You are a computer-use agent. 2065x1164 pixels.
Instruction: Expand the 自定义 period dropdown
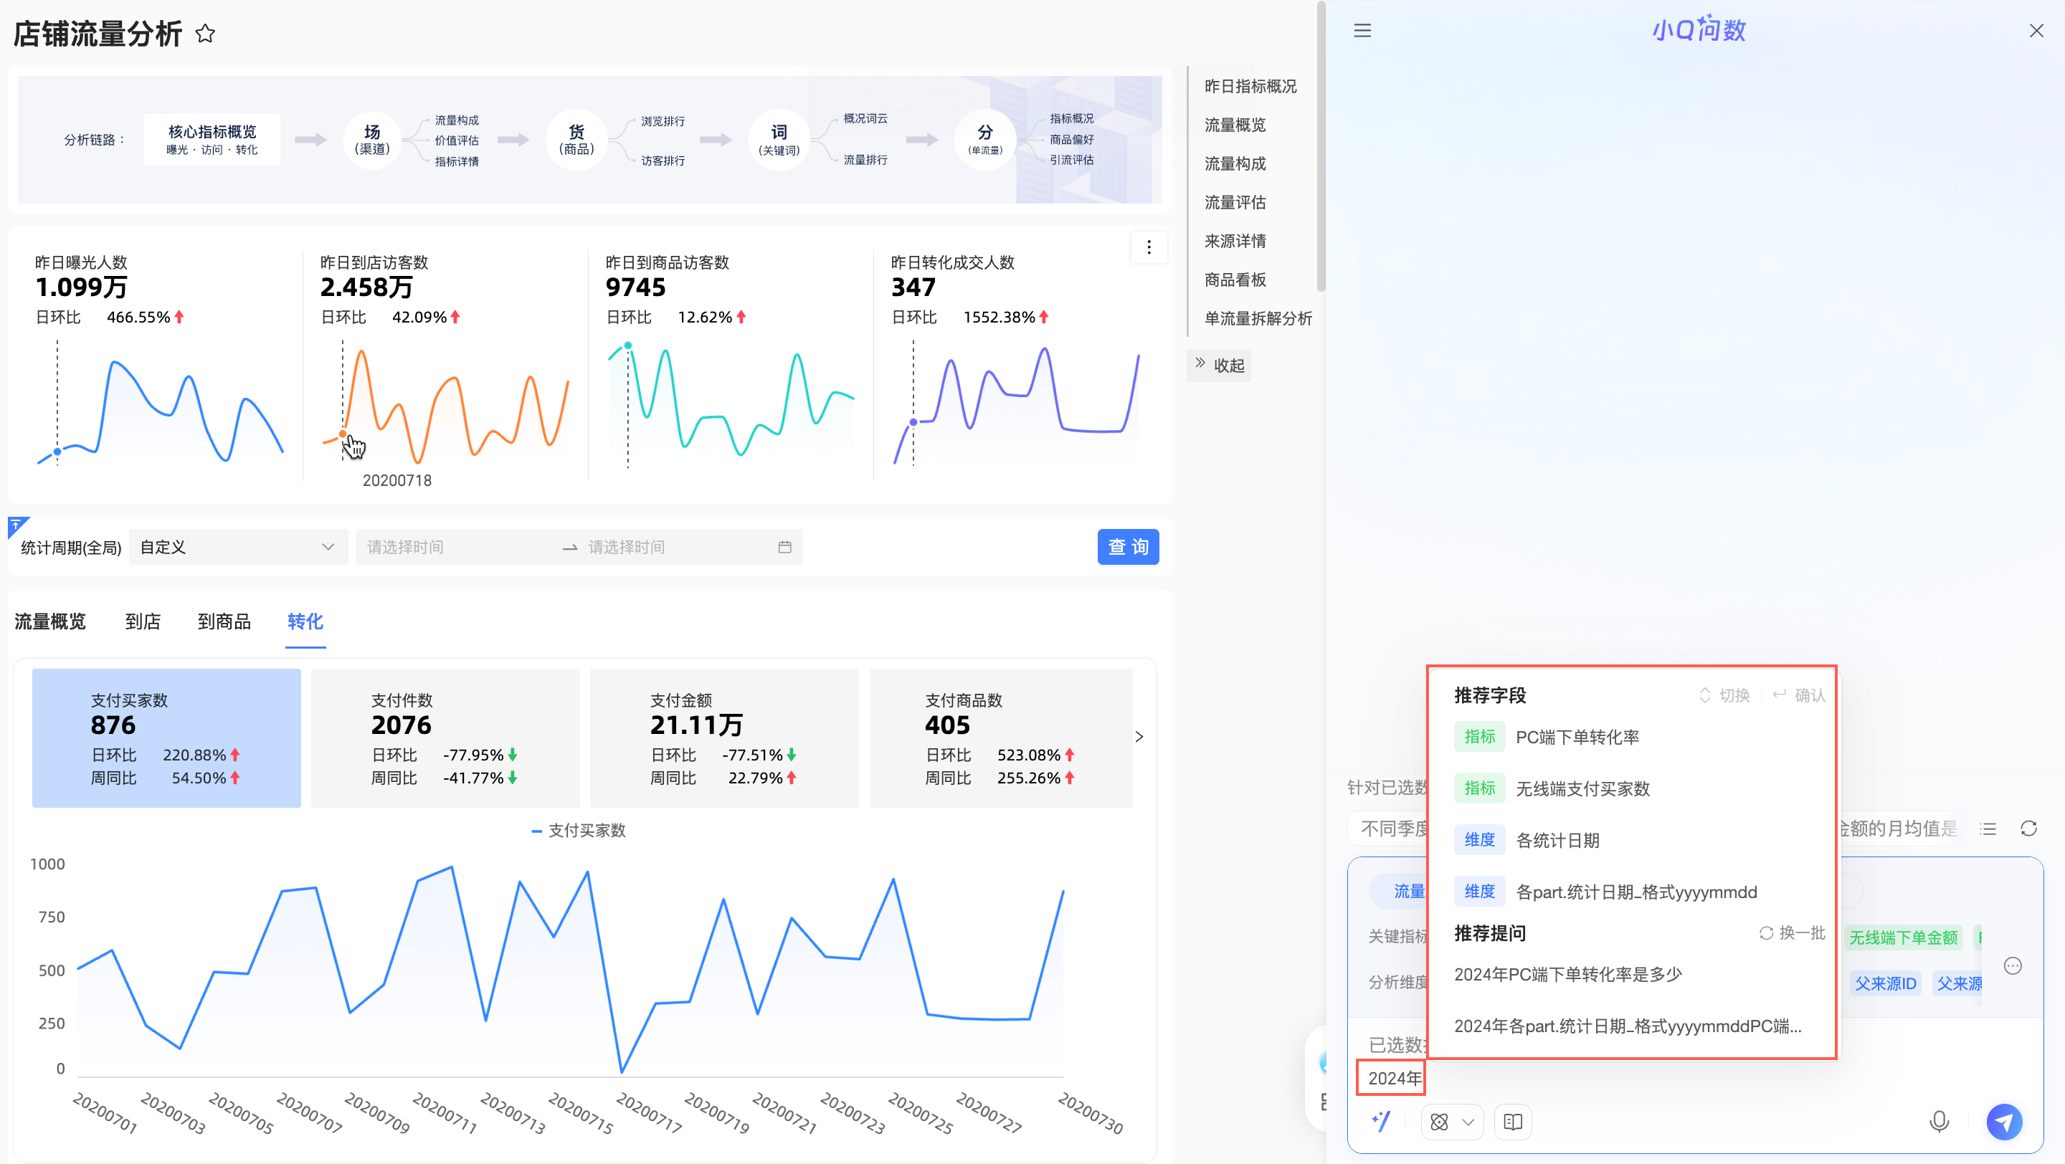click(x=238, y=547)
